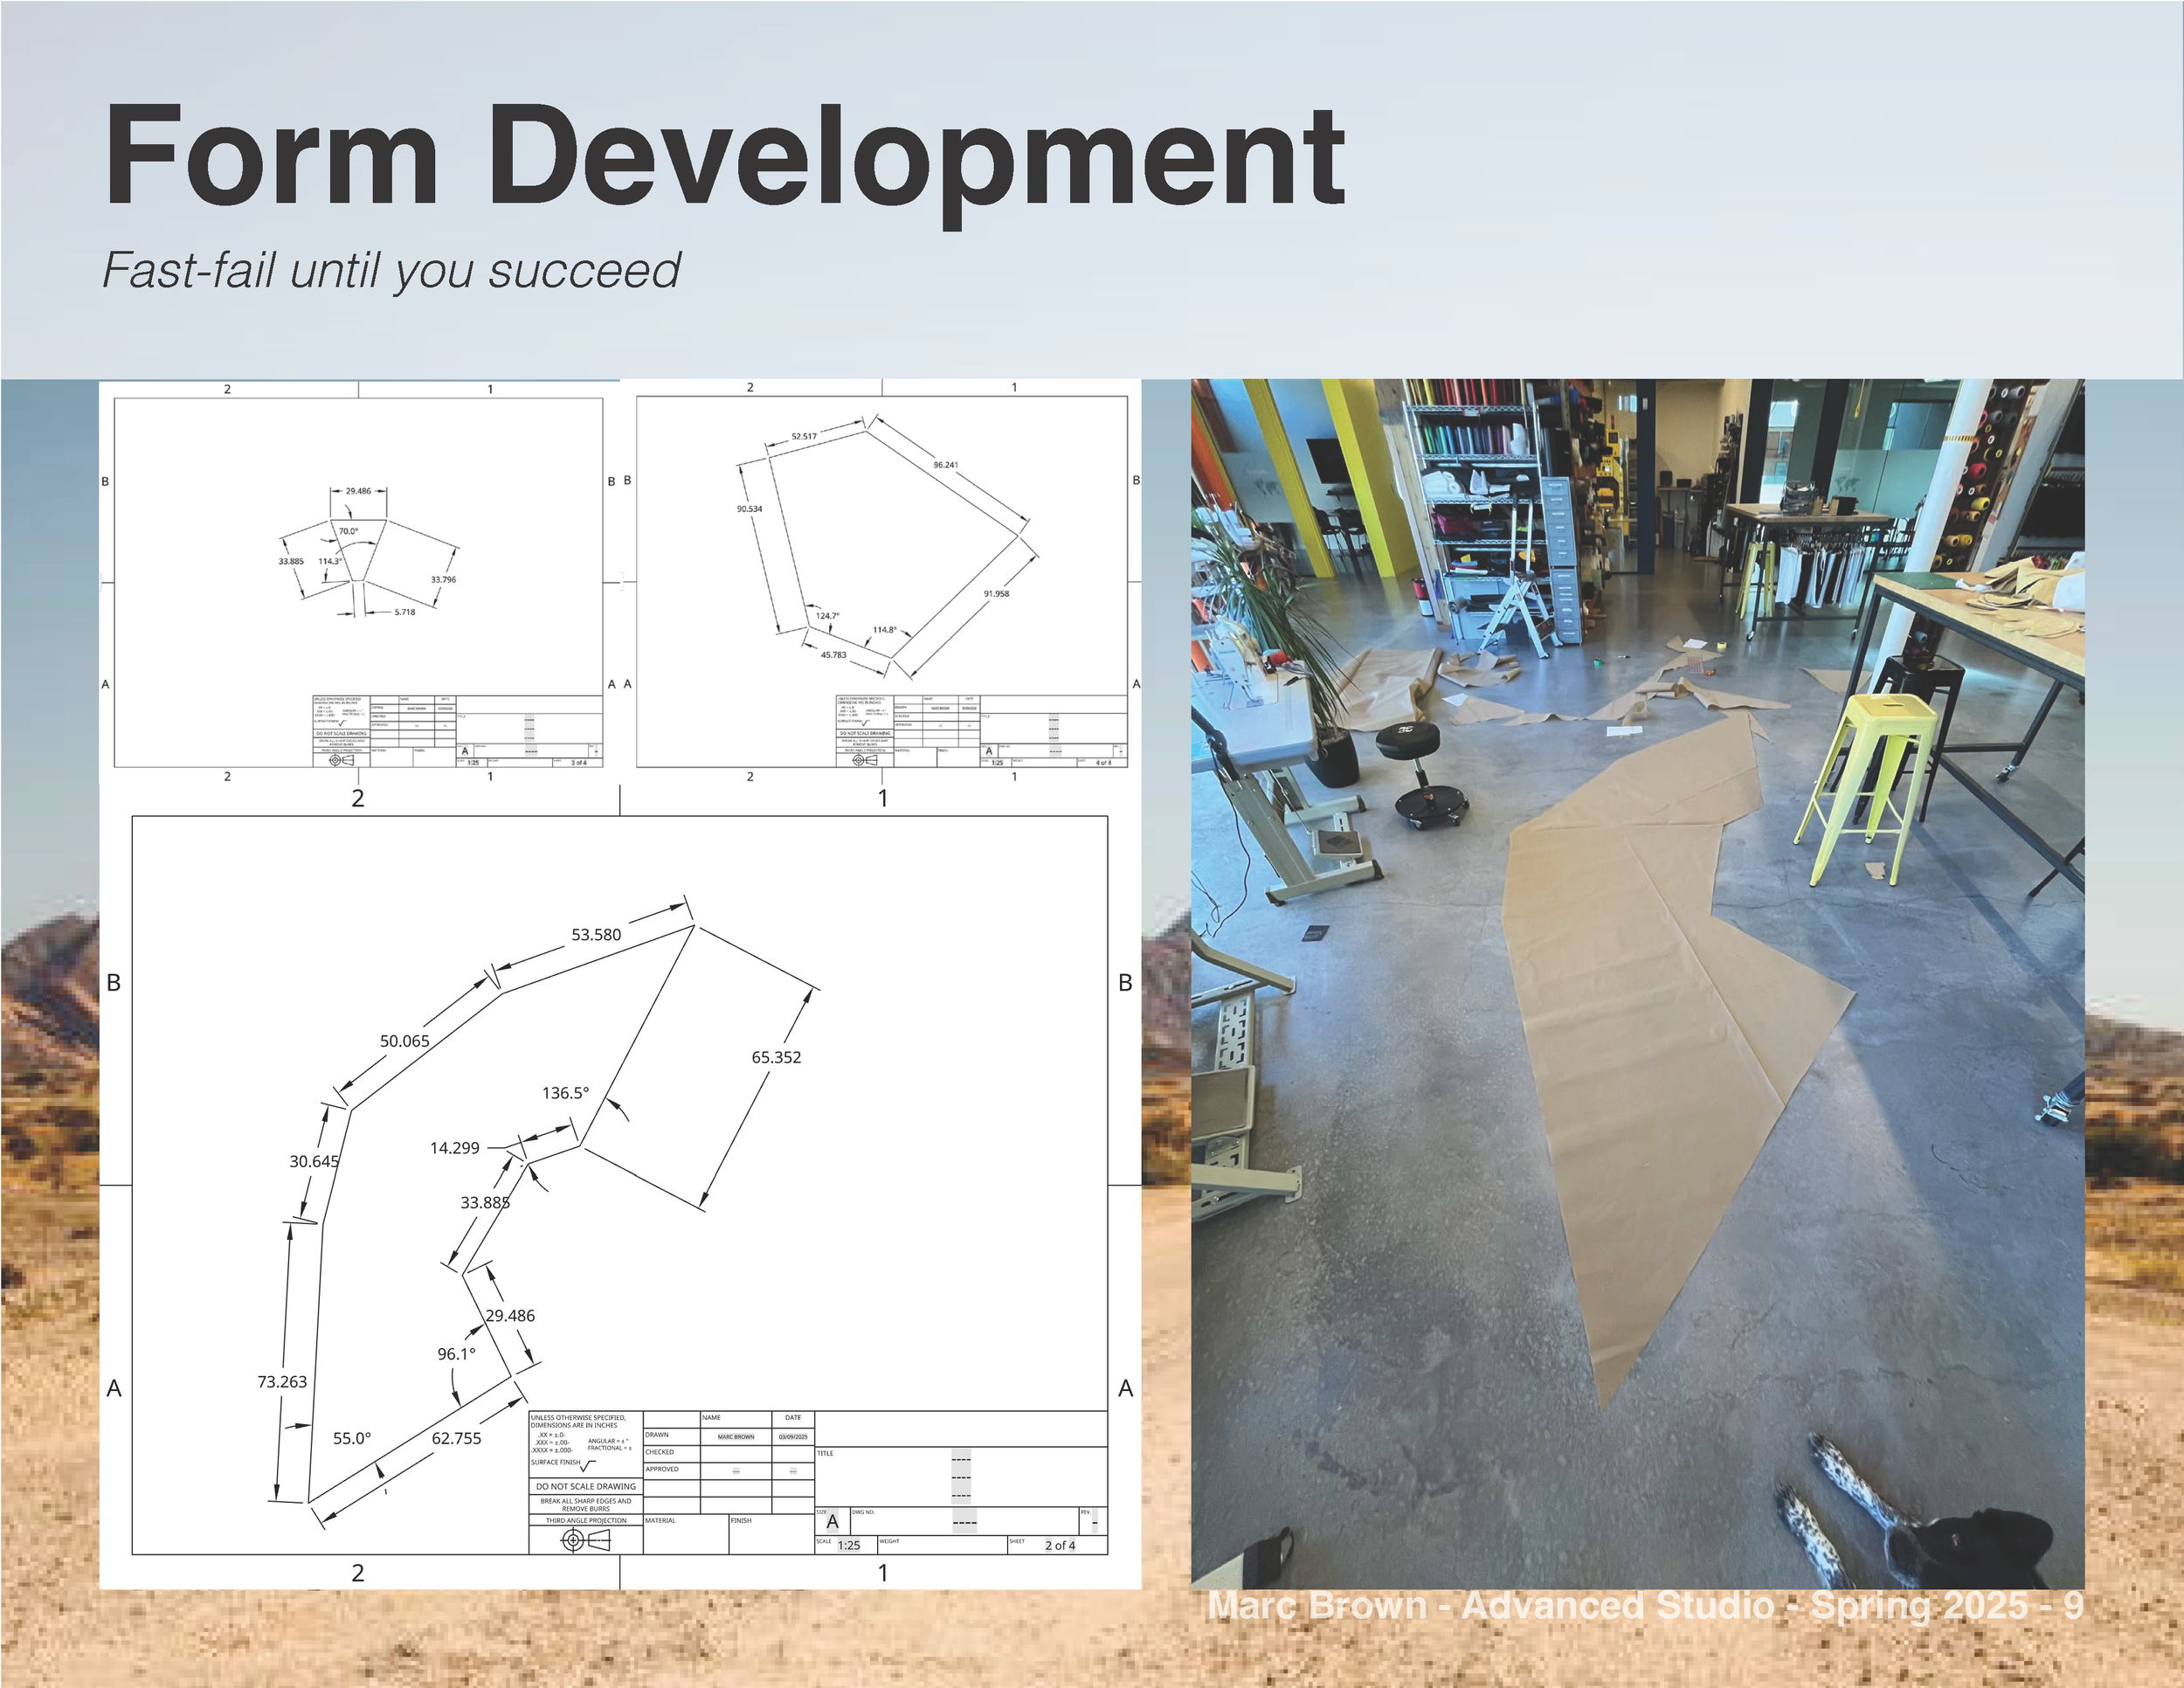Click the 136.5° angle dimension

(x=566, y=1093)
